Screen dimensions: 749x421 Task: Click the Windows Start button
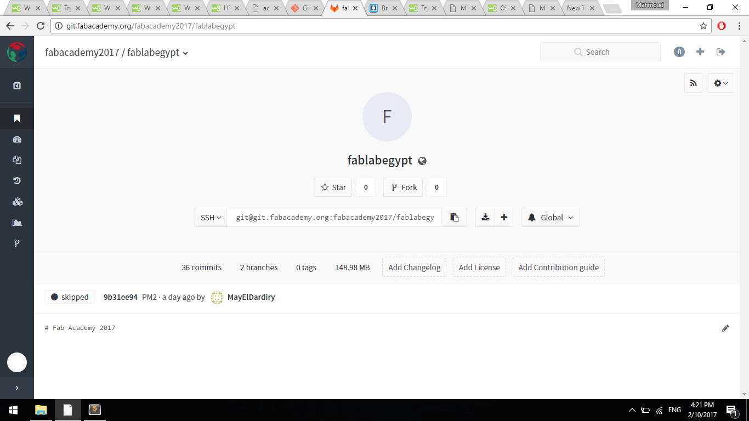13,410
